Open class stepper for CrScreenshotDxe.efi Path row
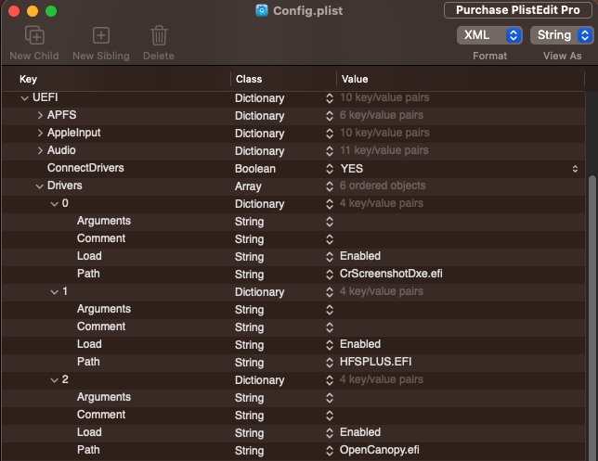This screenshot has height=461, width=598. 330,275
